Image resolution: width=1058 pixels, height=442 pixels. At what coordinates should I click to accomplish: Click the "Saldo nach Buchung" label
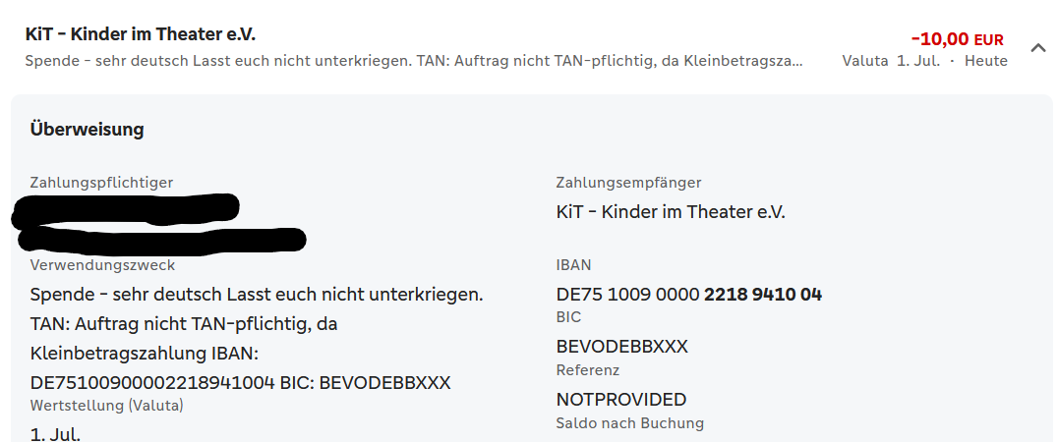pyautogui.click(x=630, y=423)
